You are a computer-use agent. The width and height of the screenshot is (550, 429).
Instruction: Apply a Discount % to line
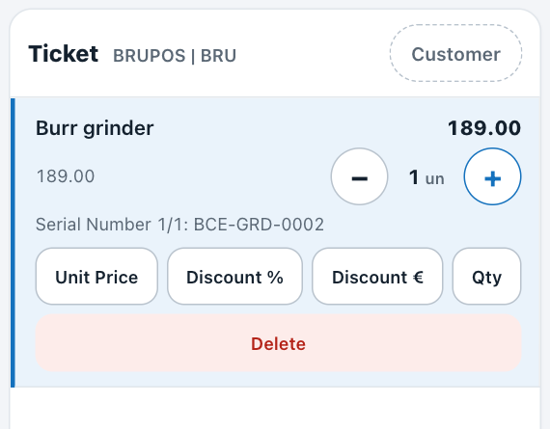[234, 277]
